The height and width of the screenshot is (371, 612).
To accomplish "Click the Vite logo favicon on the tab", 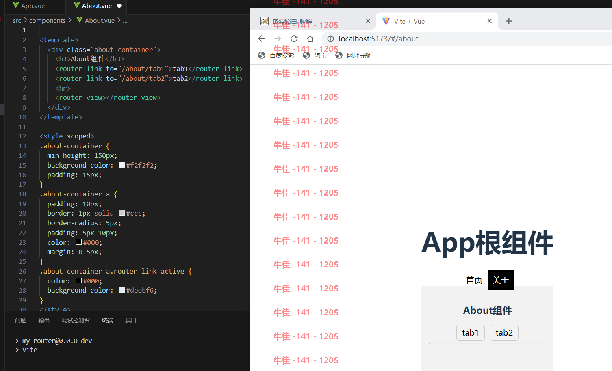I will 386,21.
